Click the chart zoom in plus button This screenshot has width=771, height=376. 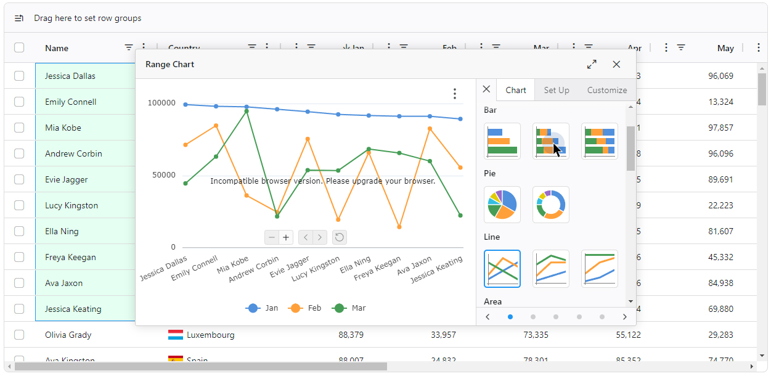click(286, 237)
